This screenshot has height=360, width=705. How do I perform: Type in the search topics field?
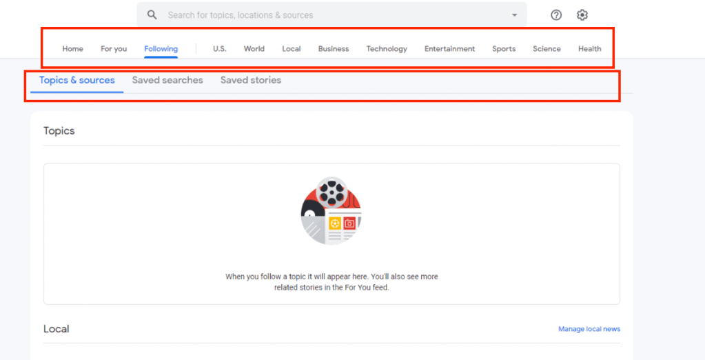click(x=331, y=15)
